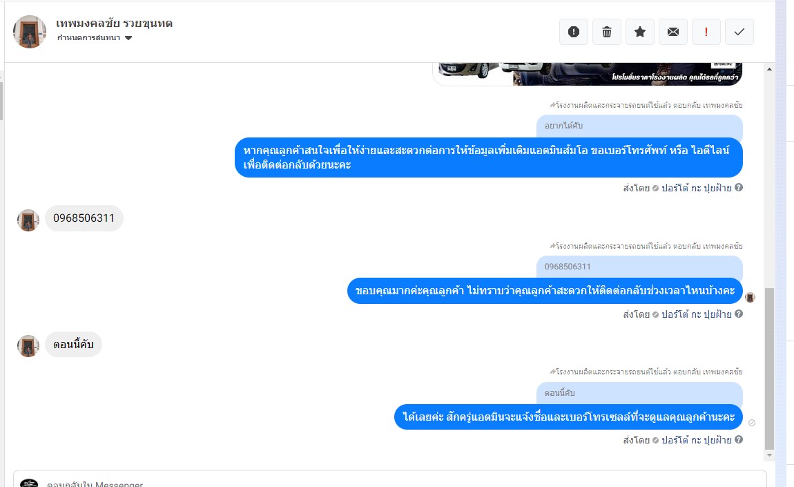This screenshot has height=487, width=794.
Task: Open help icon beside last sender name
Action: [x=739, y=440]
